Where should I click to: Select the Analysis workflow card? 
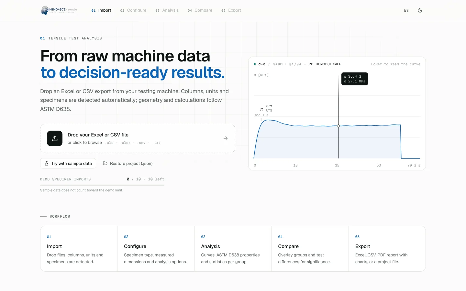click(233, 249)
